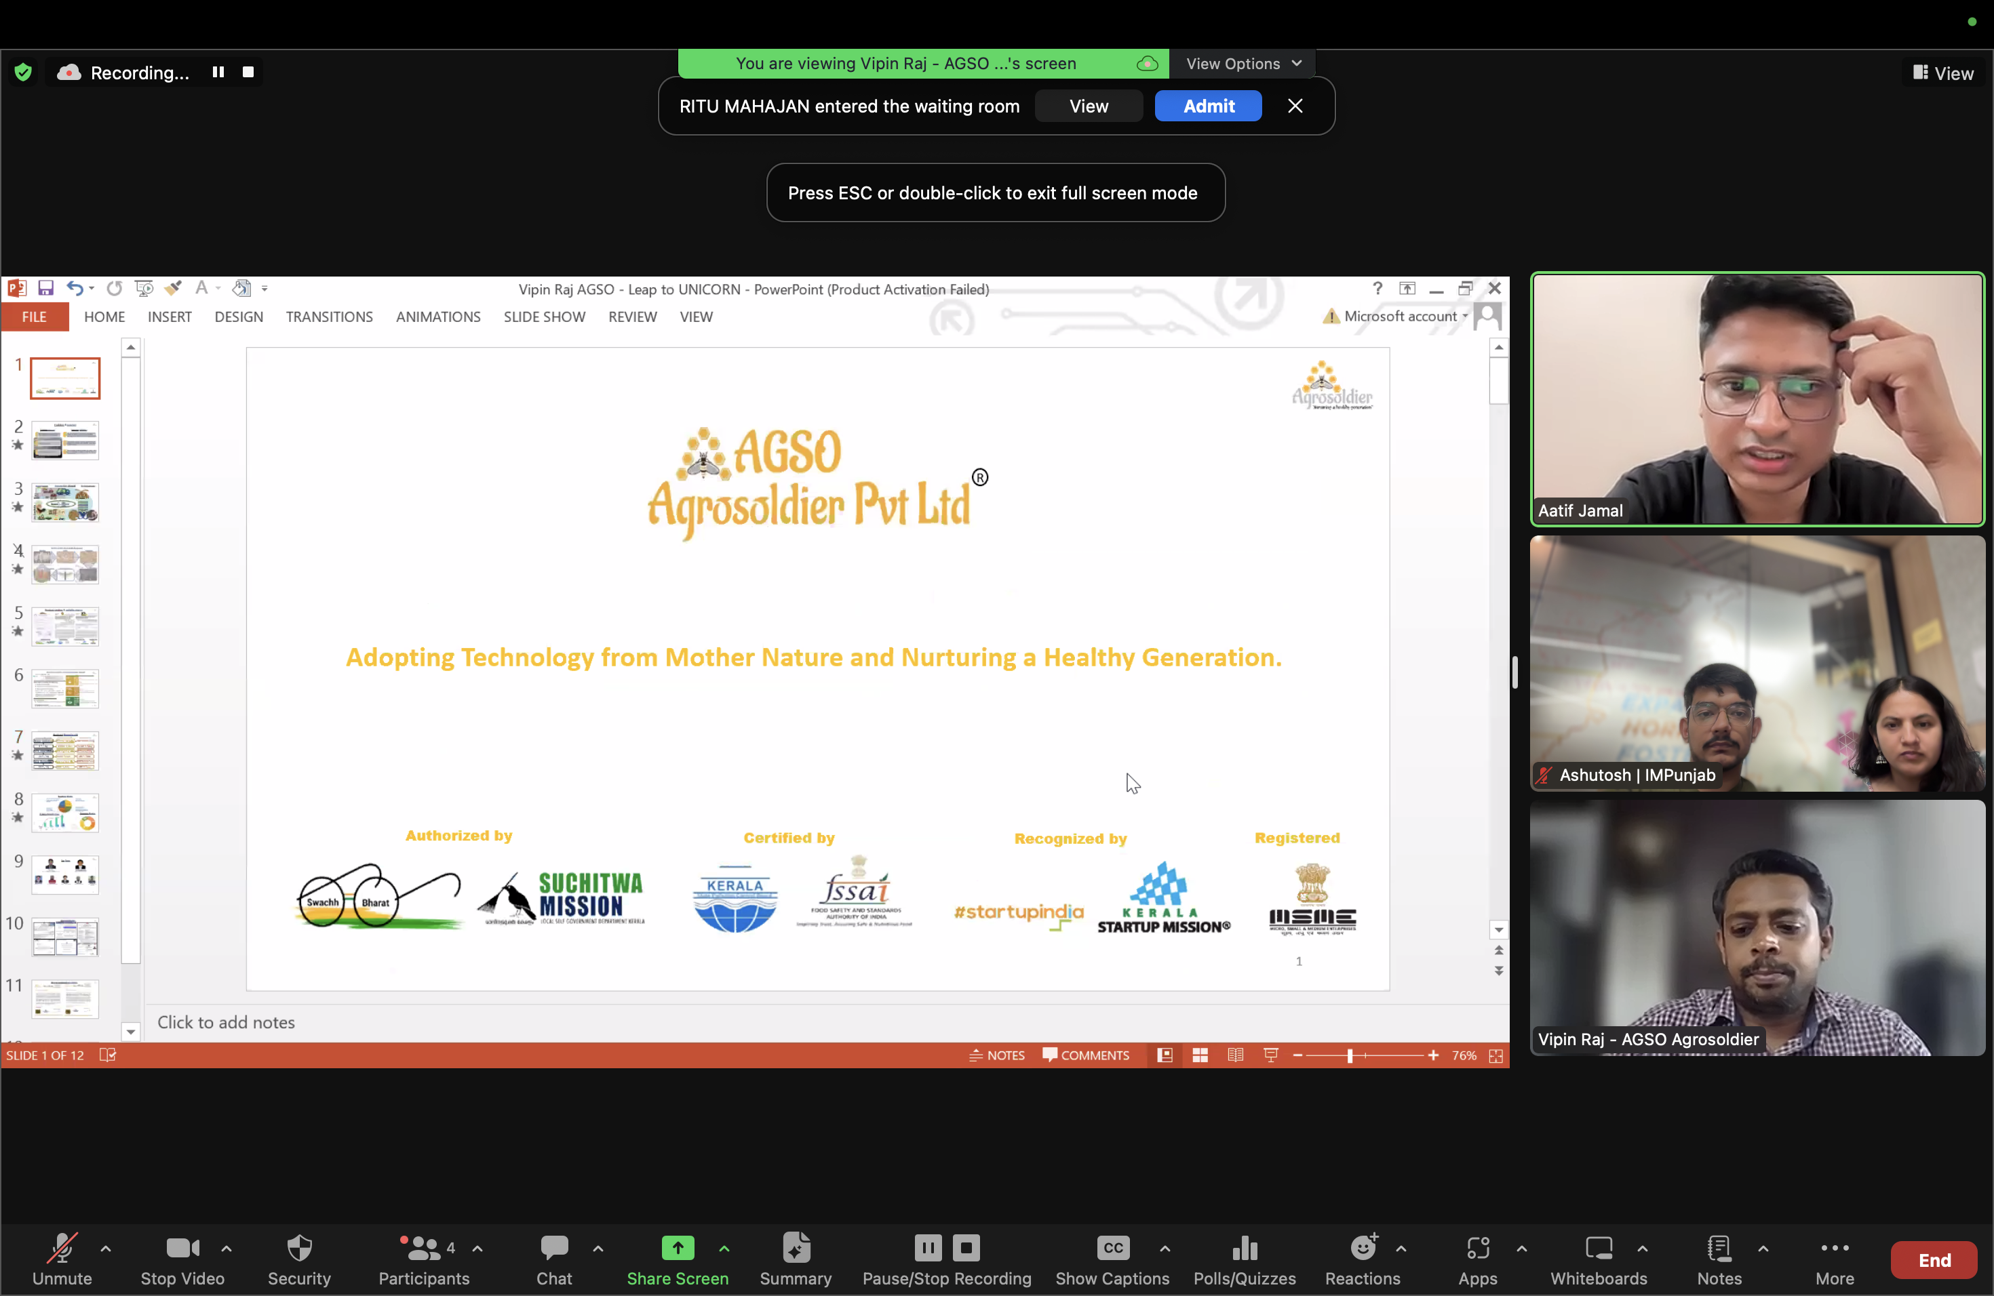Pause the recording in top bar
Viewport: 1994px width, 1296px height.
coord(218,72)
